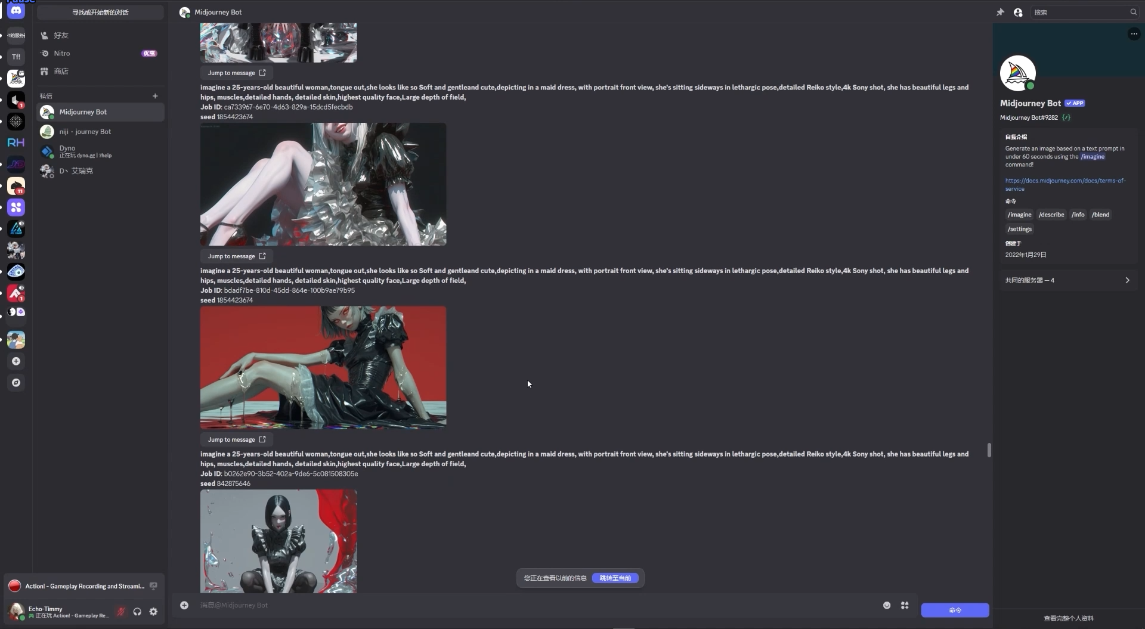1145x629 pixels.
Task: Click the blue commands (命令) button
Action: (955, 610)
